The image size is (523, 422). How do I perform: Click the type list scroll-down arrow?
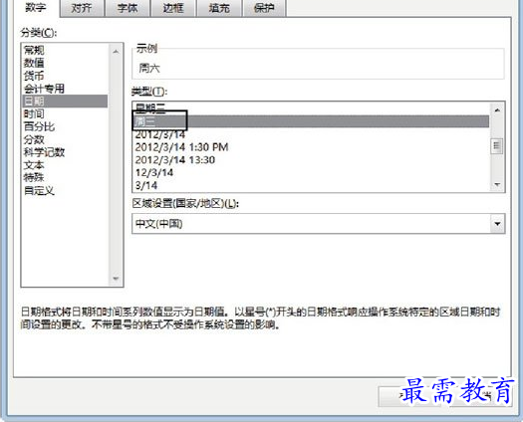pyautogui.click(x=497, y=184)
